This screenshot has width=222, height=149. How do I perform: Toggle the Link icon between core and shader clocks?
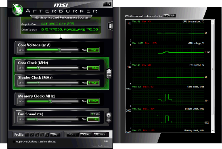tap(109, 73)
